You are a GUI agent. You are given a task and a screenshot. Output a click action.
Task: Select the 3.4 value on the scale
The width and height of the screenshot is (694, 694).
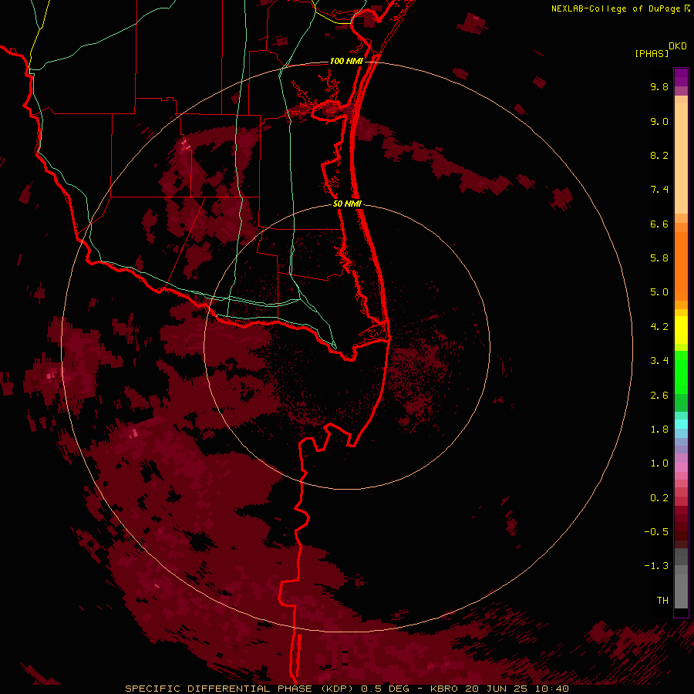(659, 361)
